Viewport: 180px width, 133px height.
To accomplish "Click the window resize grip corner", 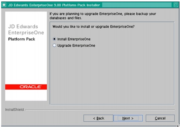I will [x=178, y=125].
